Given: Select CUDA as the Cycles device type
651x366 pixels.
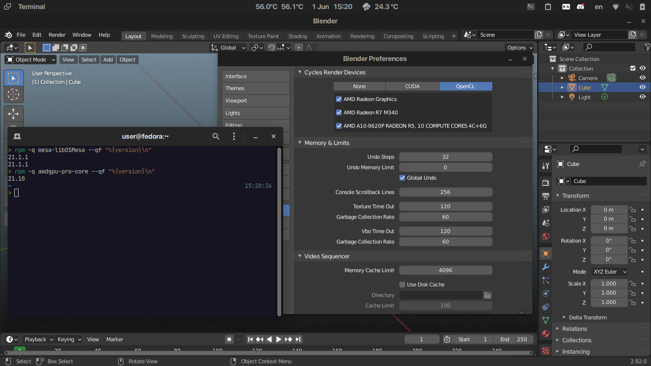Looking at the screenshot, I should pyautogui.click(x=412, y=86).
